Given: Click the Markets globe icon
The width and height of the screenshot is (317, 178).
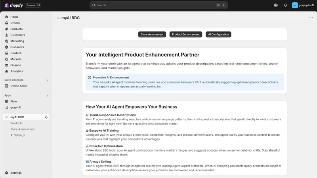Looking at the screenshot, I should pos(7,59).
